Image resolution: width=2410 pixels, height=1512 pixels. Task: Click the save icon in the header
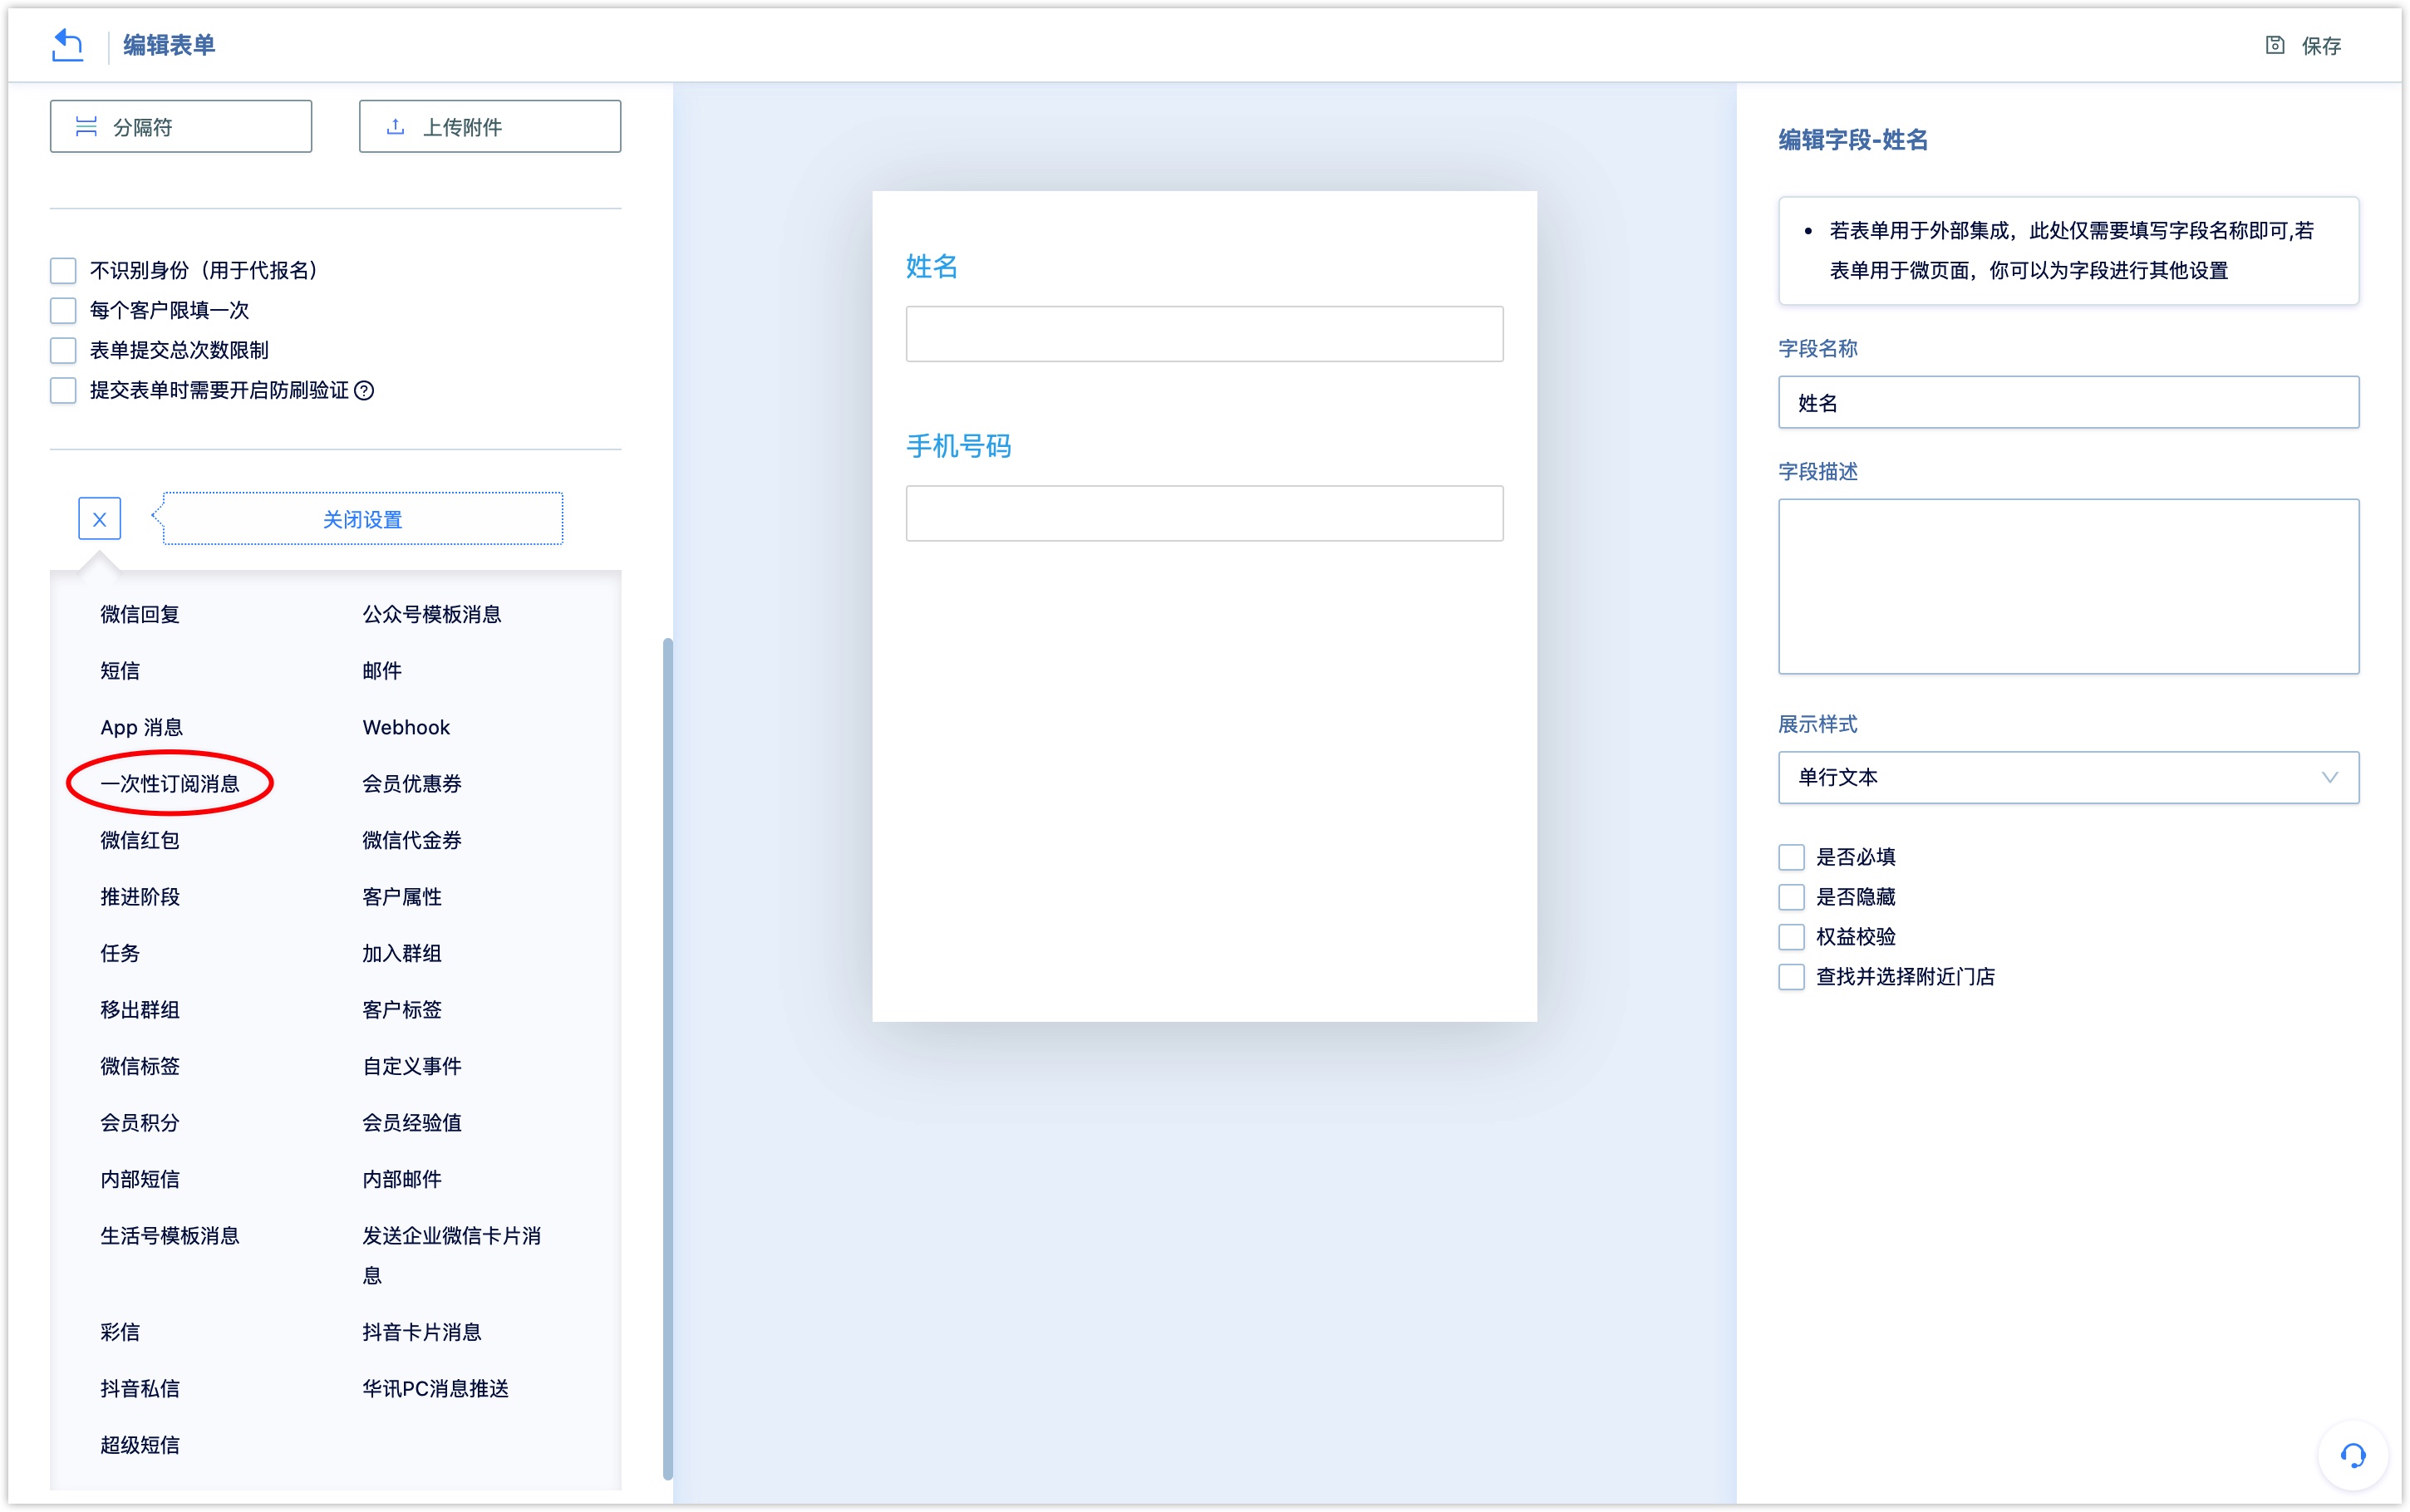click(2274, 45)
